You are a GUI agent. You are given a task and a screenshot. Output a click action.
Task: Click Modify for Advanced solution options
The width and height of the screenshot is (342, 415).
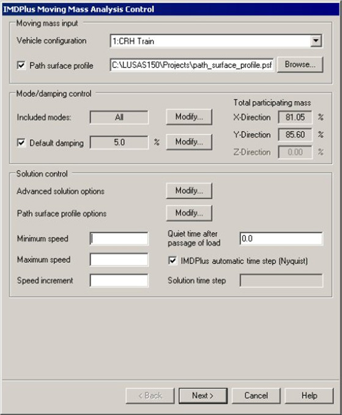pos(189,191)
